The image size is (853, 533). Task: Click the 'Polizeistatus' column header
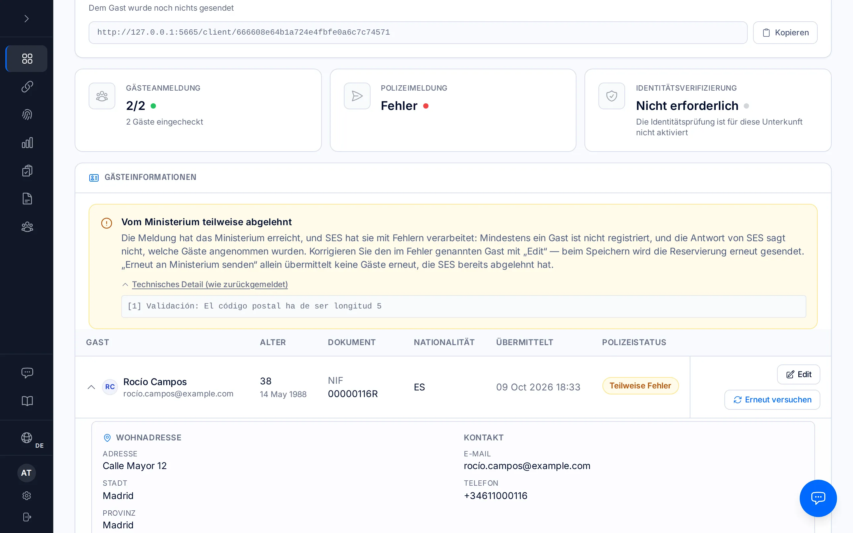(634, 342)
